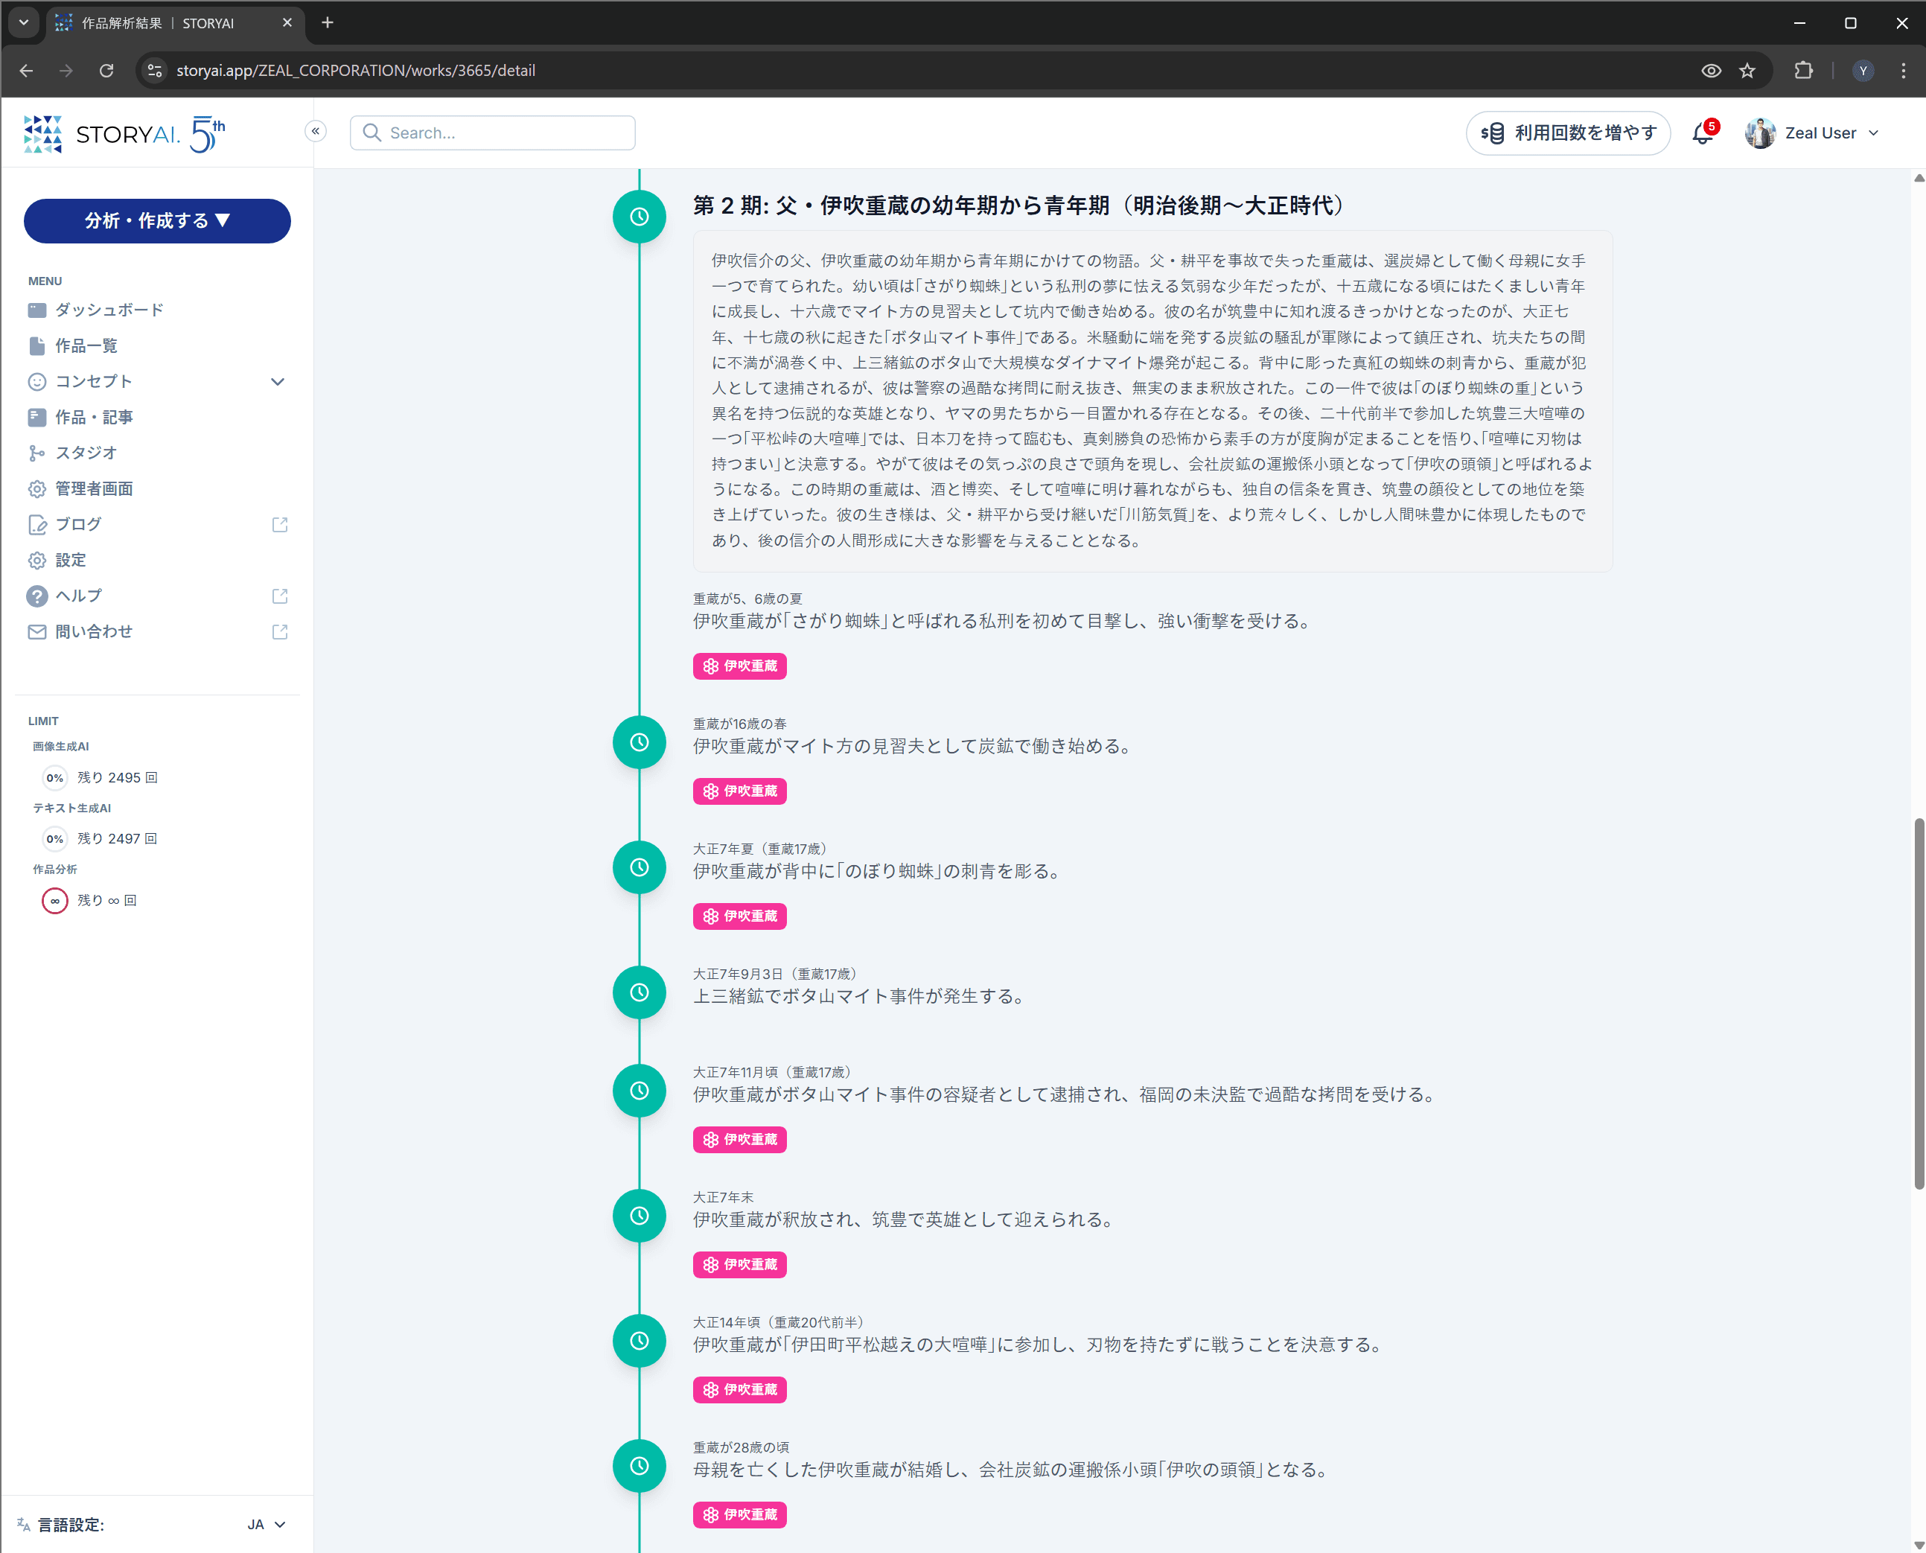The image size is (1926, 1553).
Task: Click the ブログ edit icon
Action: (x=36, y=525)
